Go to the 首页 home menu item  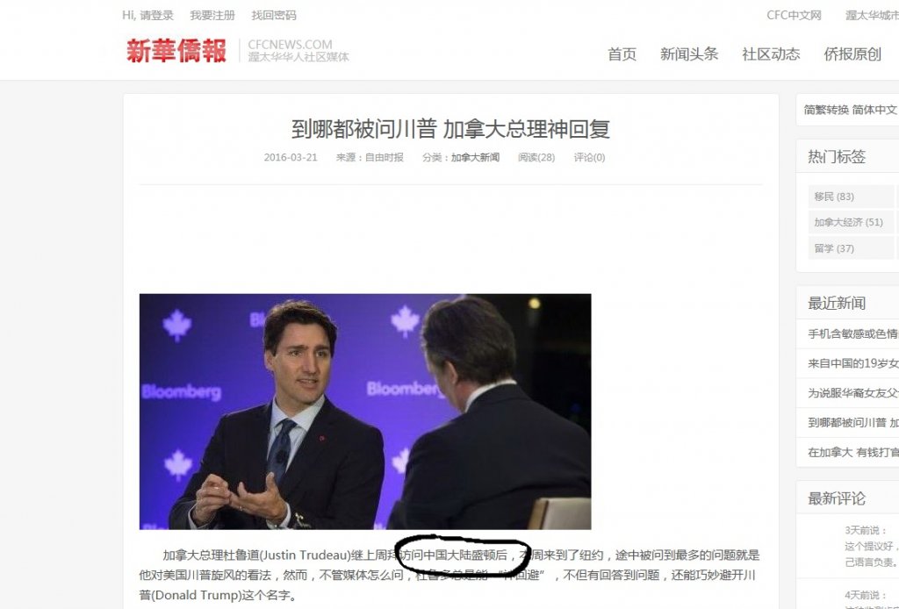point(622,54)
